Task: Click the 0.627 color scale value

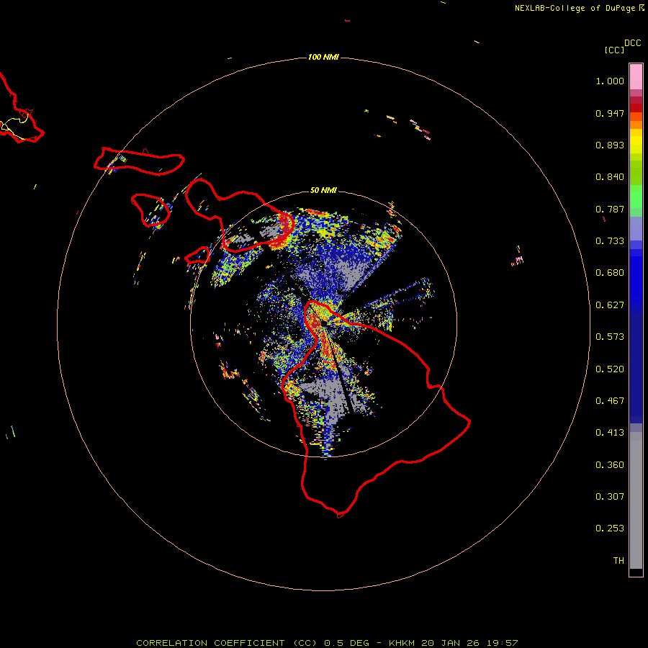Action: 610,305
